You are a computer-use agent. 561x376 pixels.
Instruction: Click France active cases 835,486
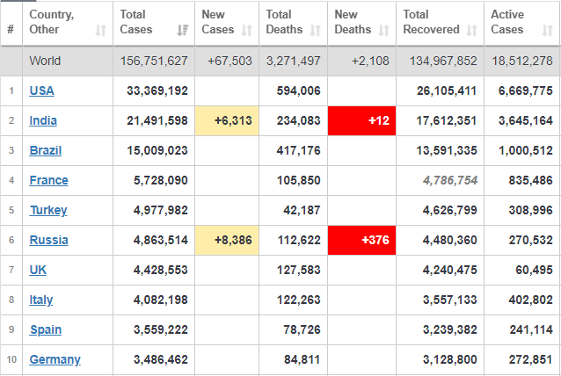coord(531,180)
